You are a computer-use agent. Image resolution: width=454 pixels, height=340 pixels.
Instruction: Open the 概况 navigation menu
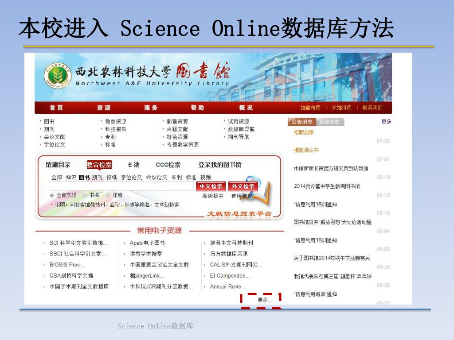[x=246, y=108]
